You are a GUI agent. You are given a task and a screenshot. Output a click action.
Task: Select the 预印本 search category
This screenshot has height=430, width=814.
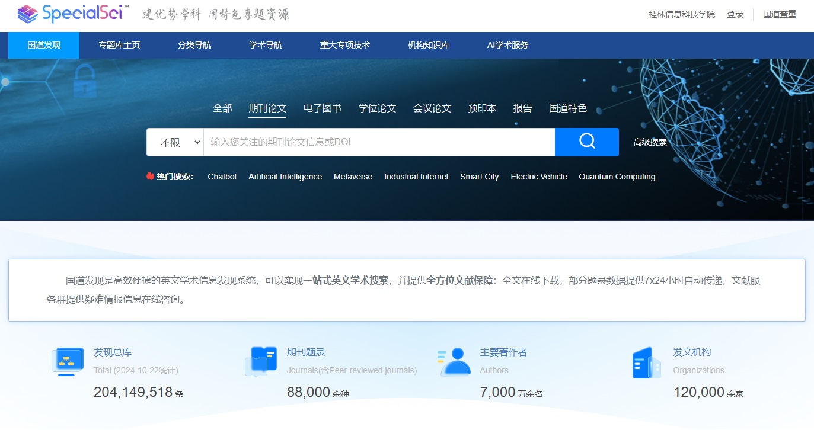[x=482, y=108]
